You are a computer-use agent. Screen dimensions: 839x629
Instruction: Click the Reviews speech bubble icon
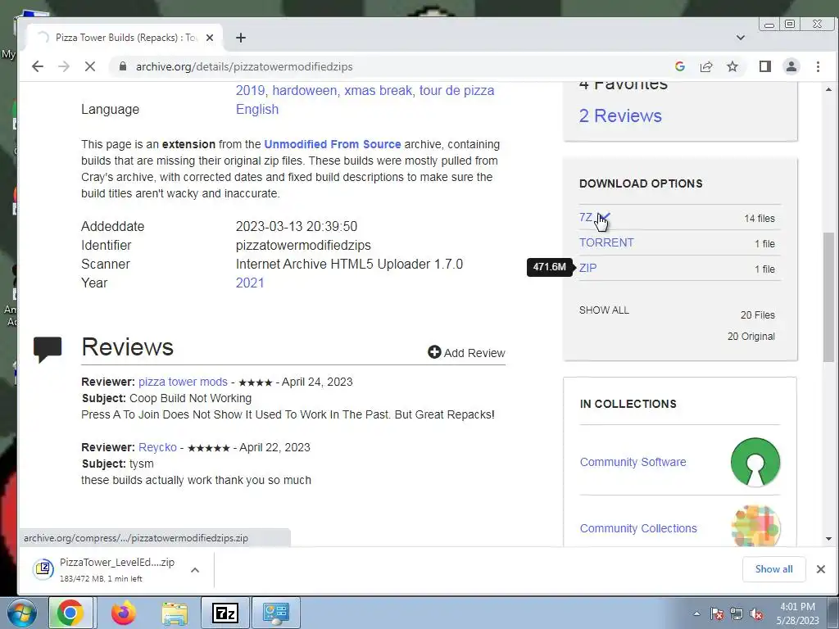pyautogui.click(x=48, y=349)
